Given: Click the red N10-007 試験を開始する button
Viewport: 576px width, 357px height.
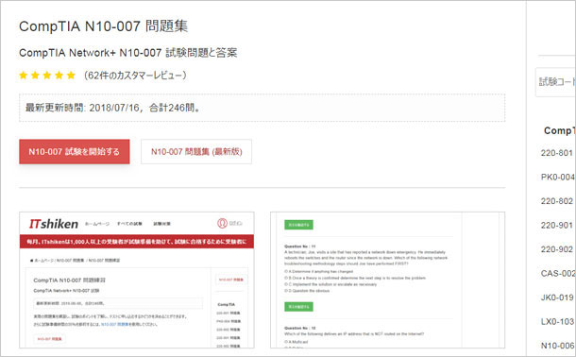Looking at the screenshot, I should coord(75,151).
